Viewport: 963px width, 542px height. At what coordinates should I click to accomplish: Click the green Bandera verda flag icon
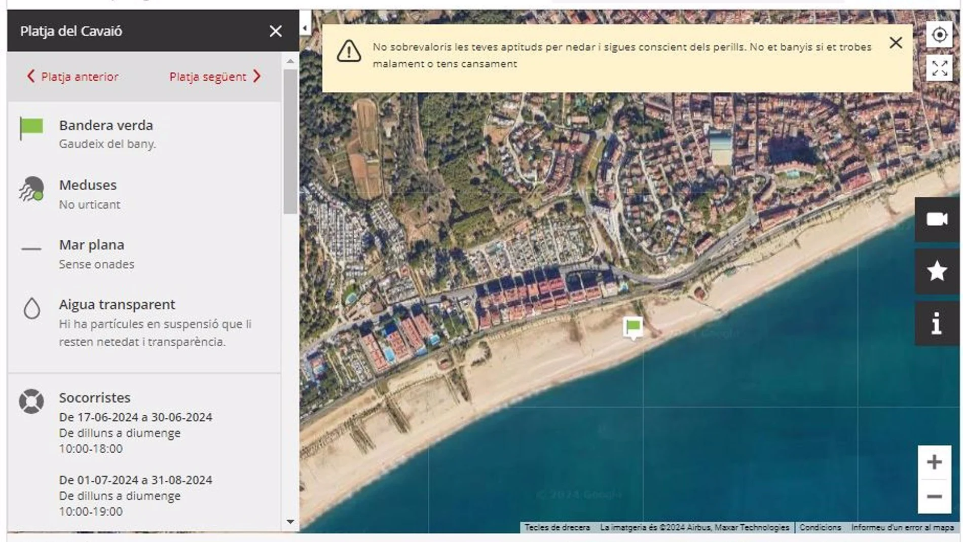(31, 129)
